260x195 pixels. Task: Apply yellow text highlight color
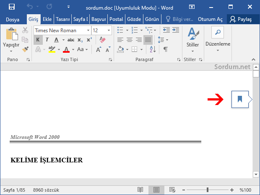click(52, 49)
